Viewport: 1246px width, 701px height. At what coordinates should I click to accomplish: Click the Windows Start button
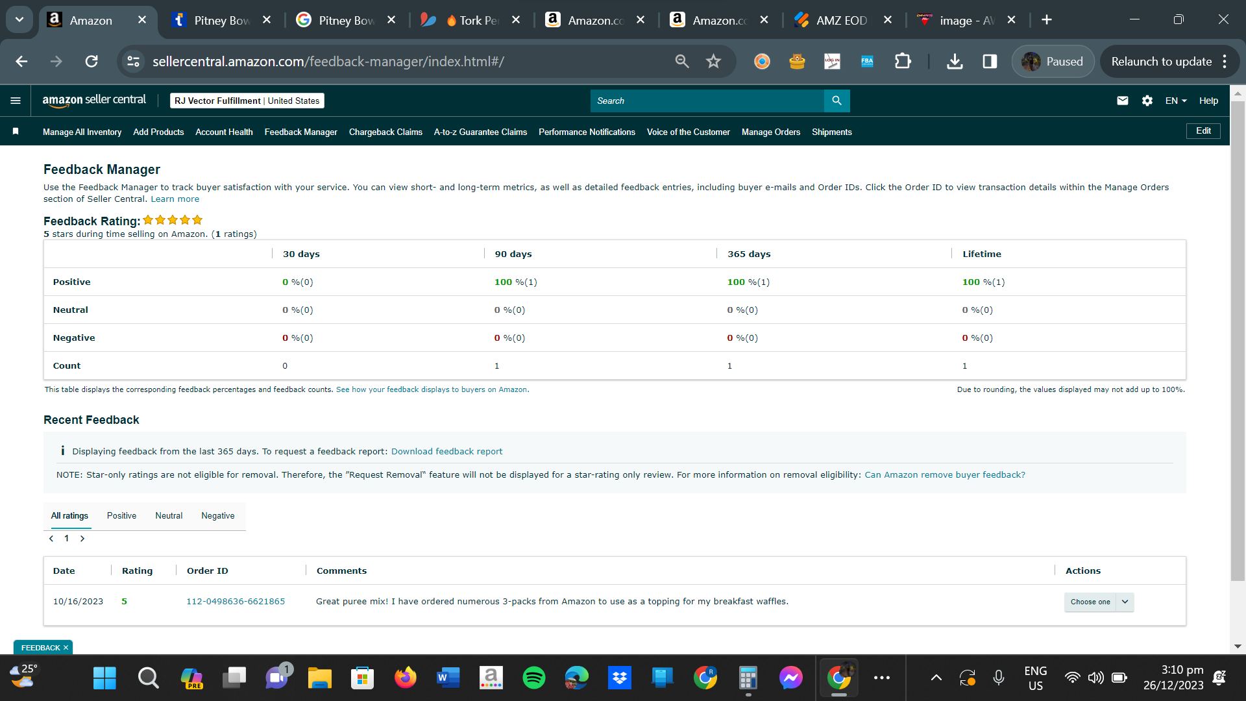tap(104, 678)
